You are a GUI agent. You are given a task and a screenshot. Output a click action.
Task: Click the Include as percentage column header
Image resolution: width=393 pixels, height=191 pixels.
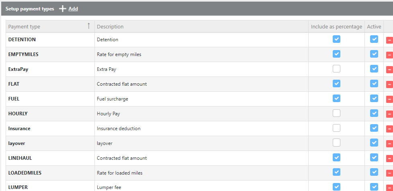[336, 27]
